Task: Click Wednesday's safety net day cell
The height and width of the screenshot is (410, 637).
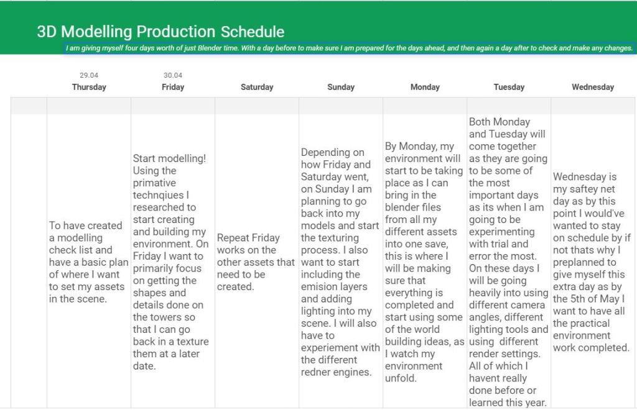Action: [593, 262]
